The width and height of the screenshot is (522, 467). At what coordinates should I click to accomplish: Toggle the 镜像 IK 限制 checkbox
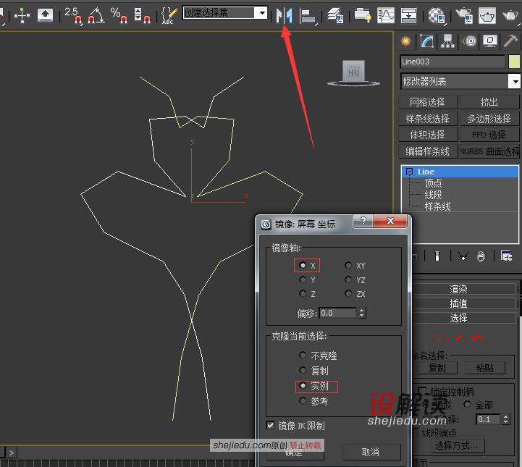271,426
